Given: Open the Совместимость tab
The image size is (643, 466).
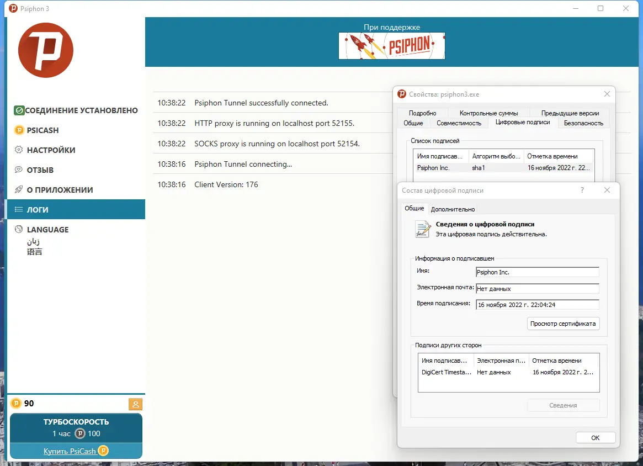Looking at the screenshot, I should [x=459, y=123].
